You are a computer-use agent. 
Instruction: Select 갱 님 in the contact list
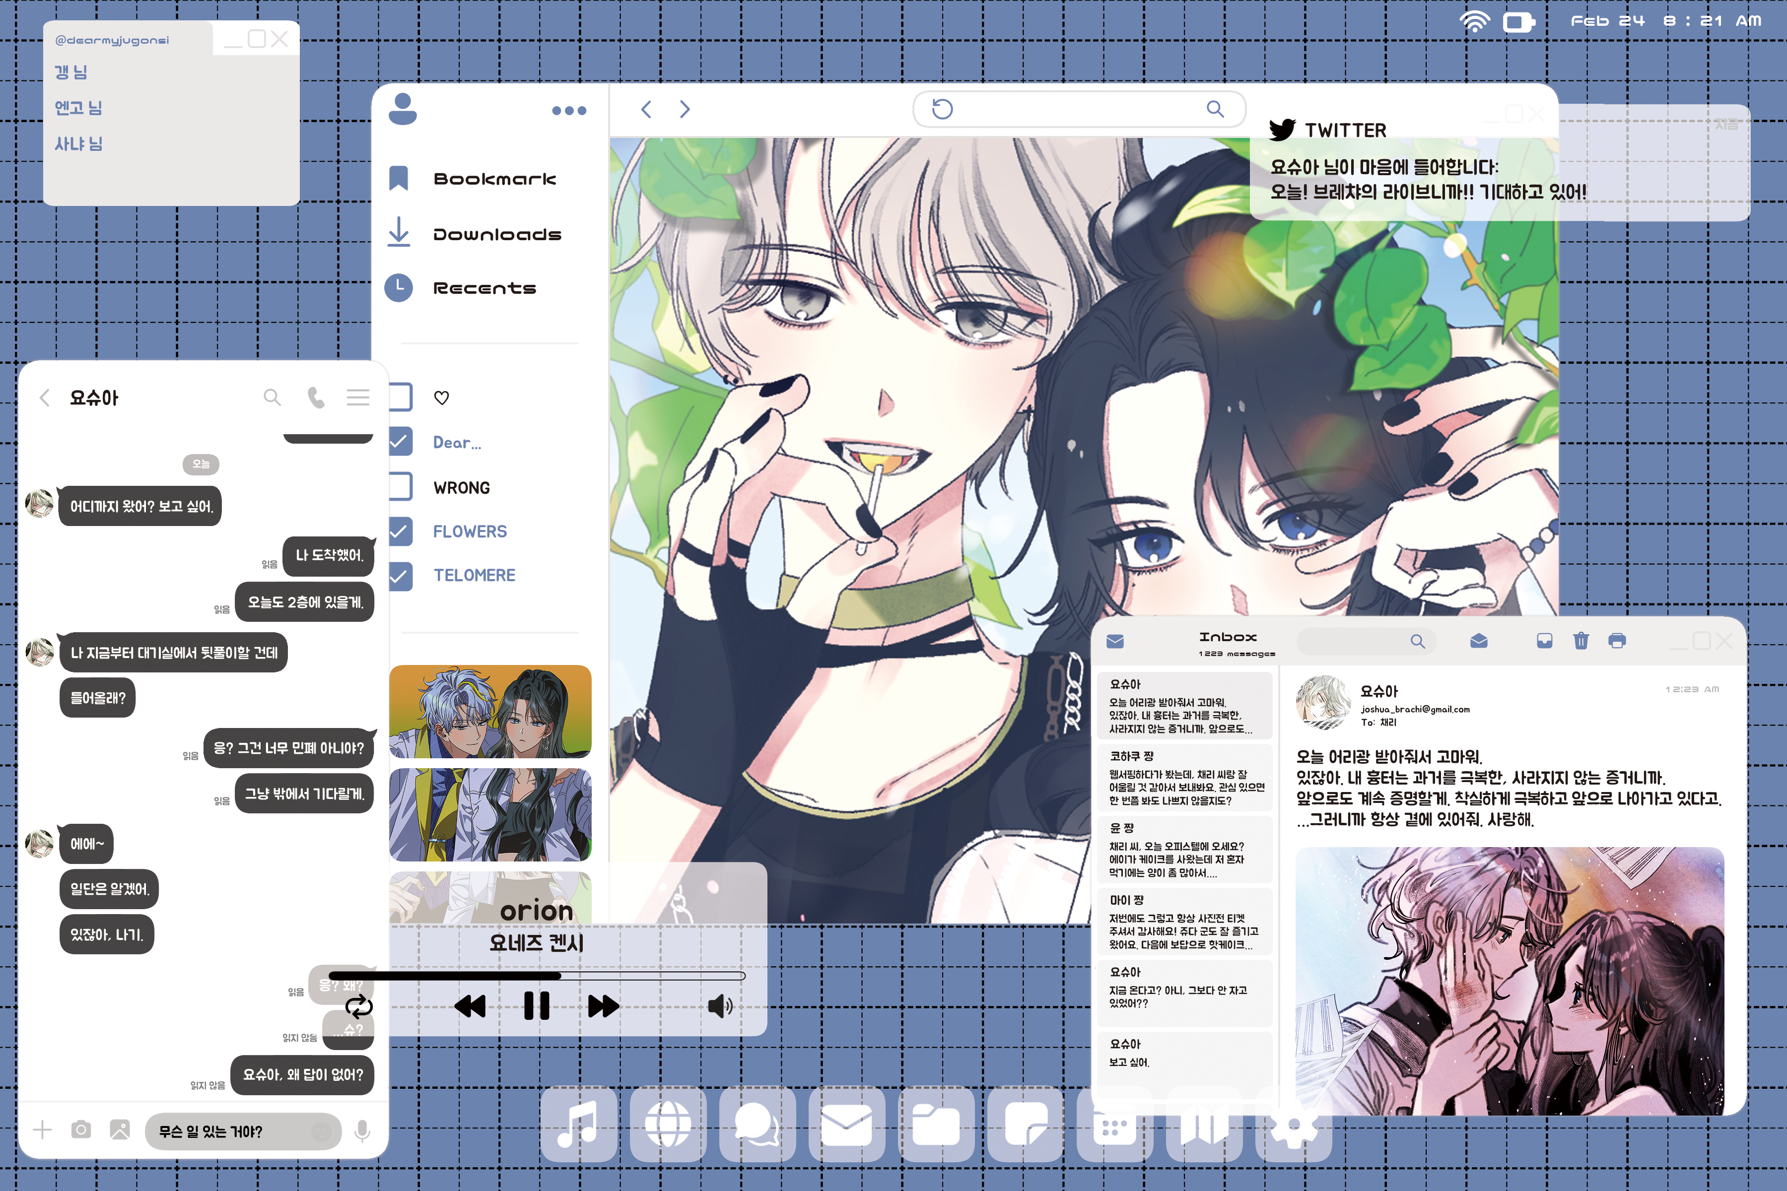70,72
